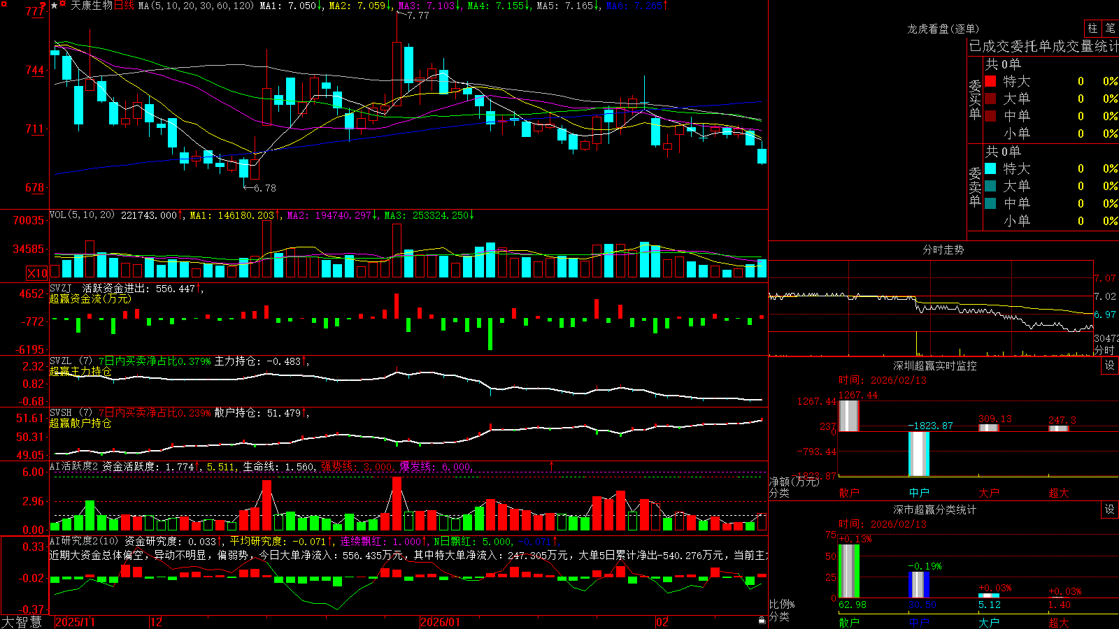The width and height of the screenshot is (1119, 629).
Task: Click the 深圳超赢实时监控 panel title
Action: pos(934,366)
